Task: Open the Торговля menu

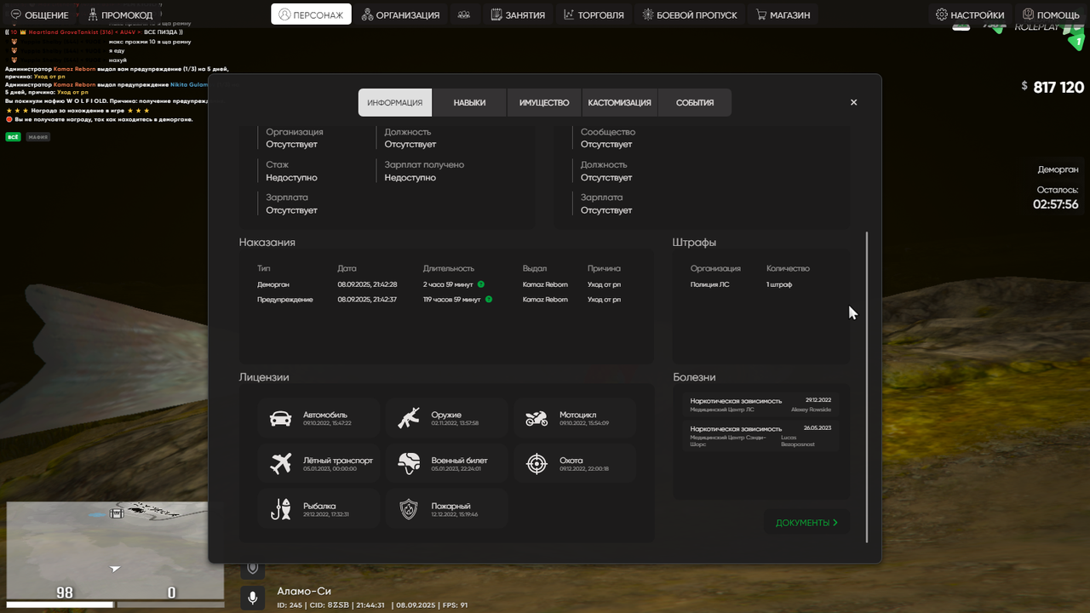Action: pyautogui.click(x=594, y=14)
